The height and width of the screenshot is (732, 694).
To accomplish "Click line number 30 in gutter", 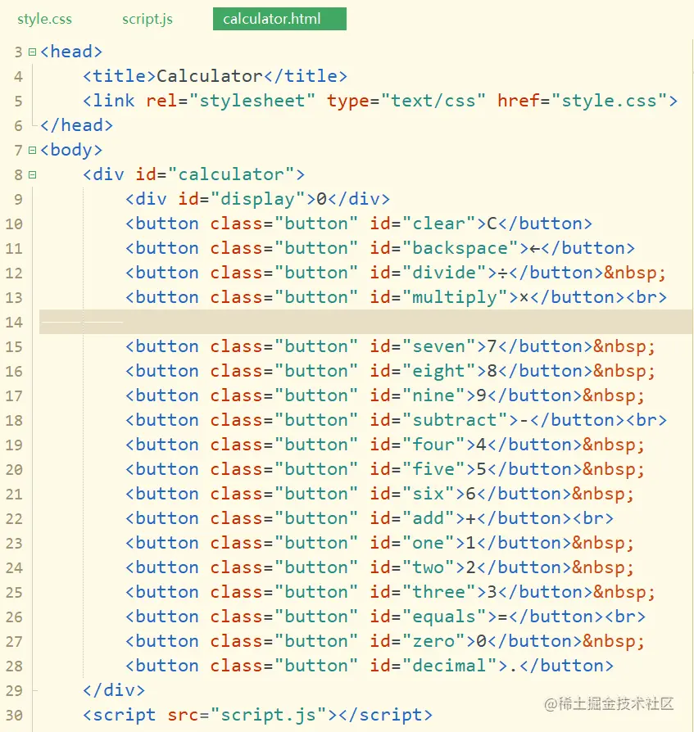I will [14, 715].
